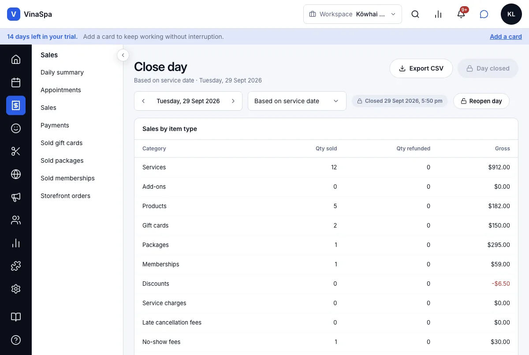Open the KL user avatar menu
Image resolution: width=529 pixels, height=355 pixels.
[511, 14]
